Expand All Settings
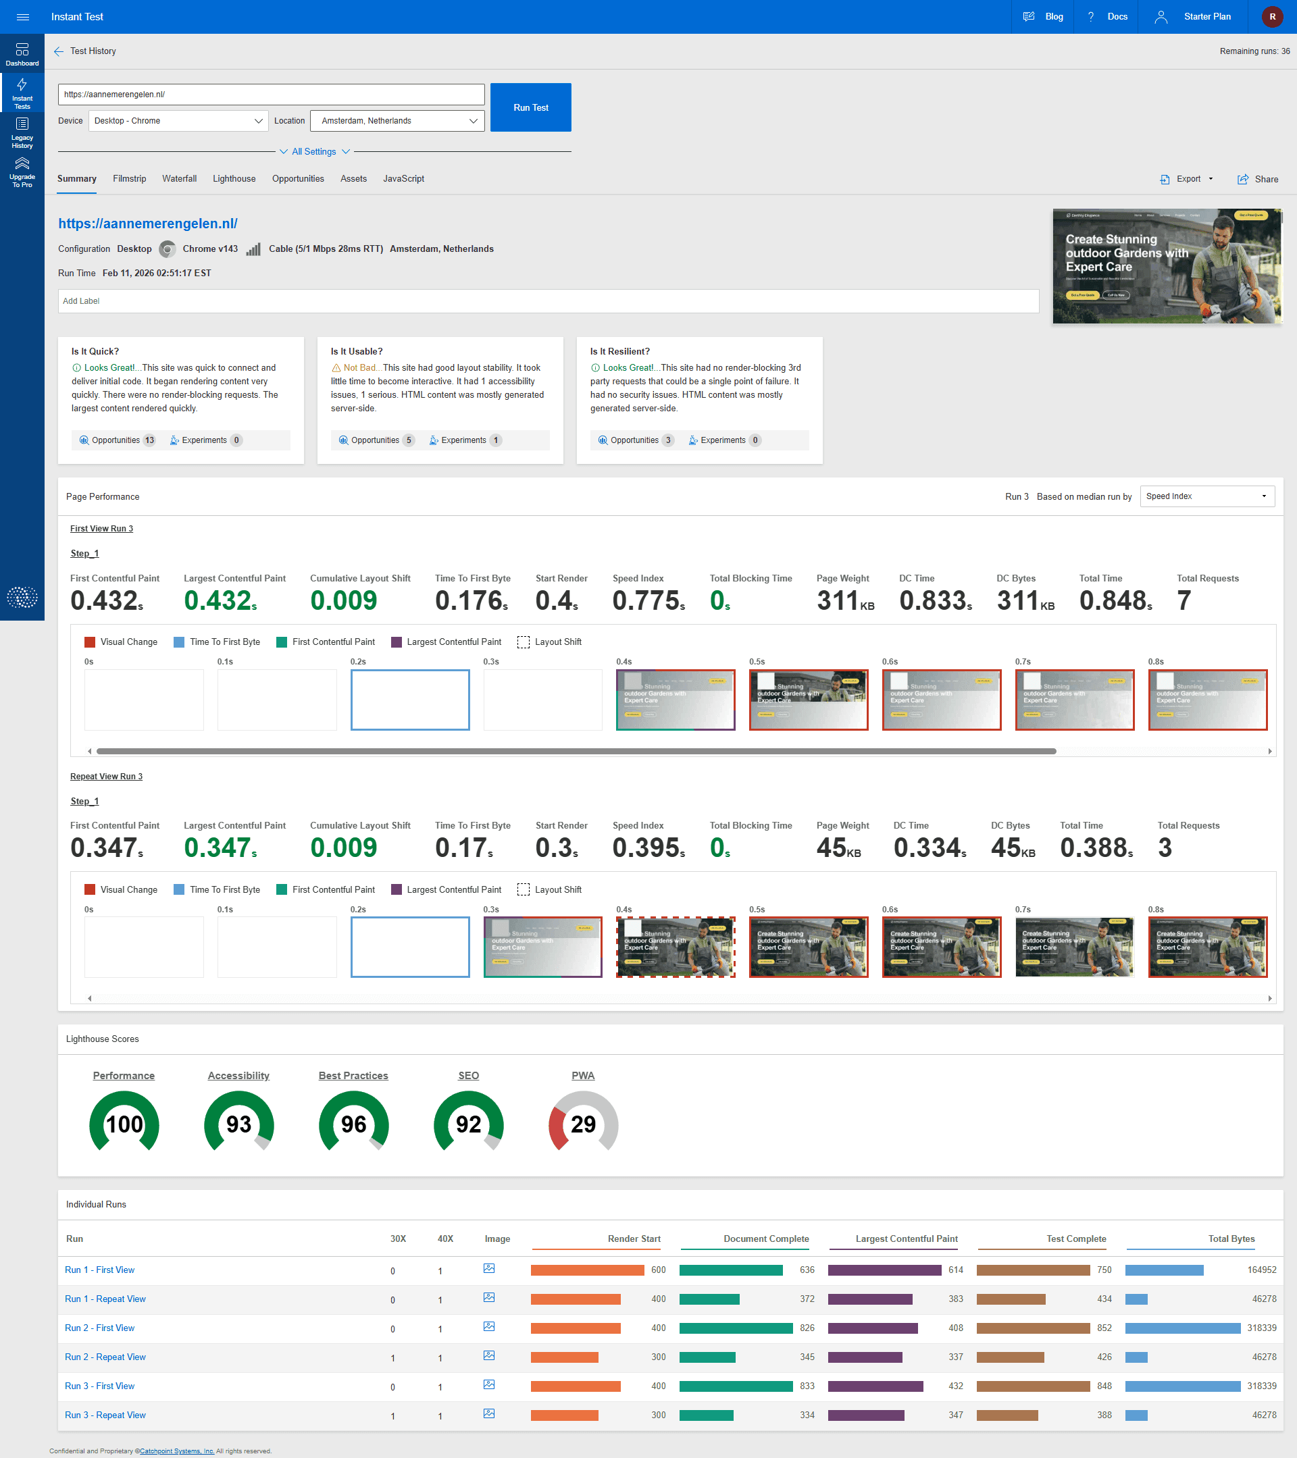 point(314,152)
